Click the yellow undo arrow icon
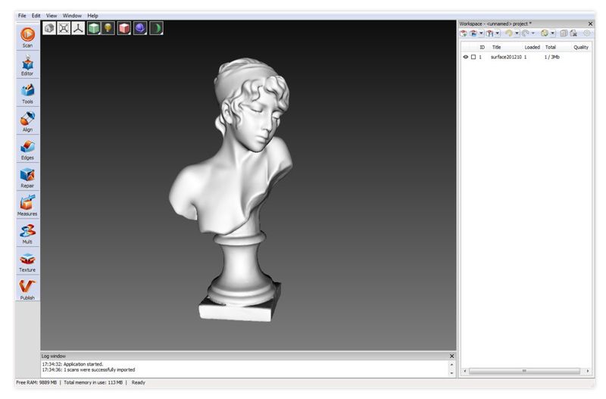Image resolution: width=606 pixels, height=399 pixels. (x=509, y=33)
